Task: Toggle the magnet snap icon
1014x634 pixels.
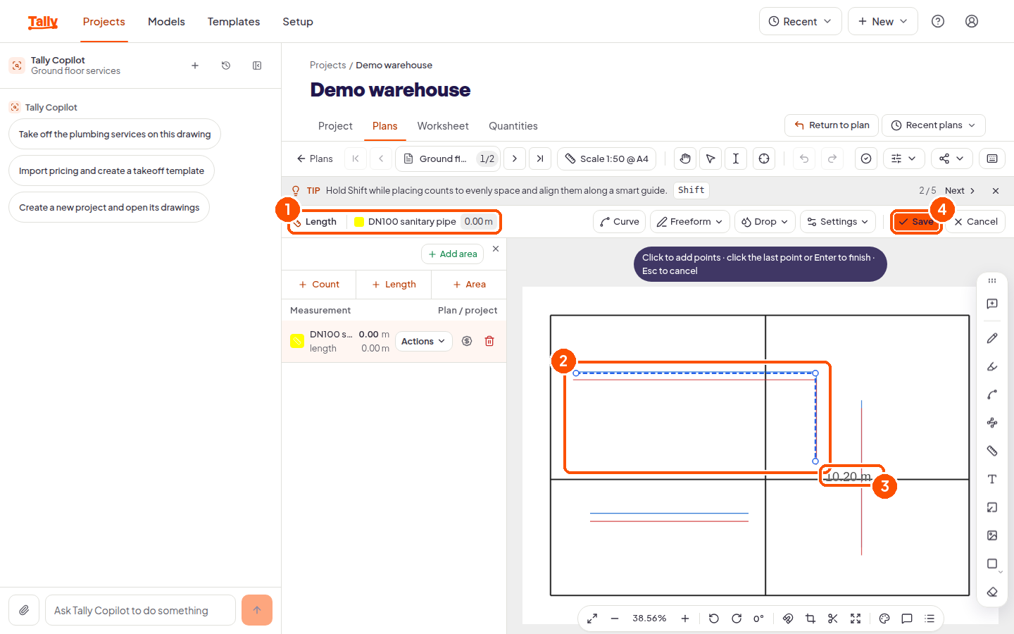Action: pyautogui.click(x=788, y=619)
